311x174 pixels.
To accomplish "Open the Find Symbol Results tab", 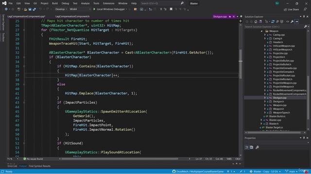I will [x=39, y=166].
